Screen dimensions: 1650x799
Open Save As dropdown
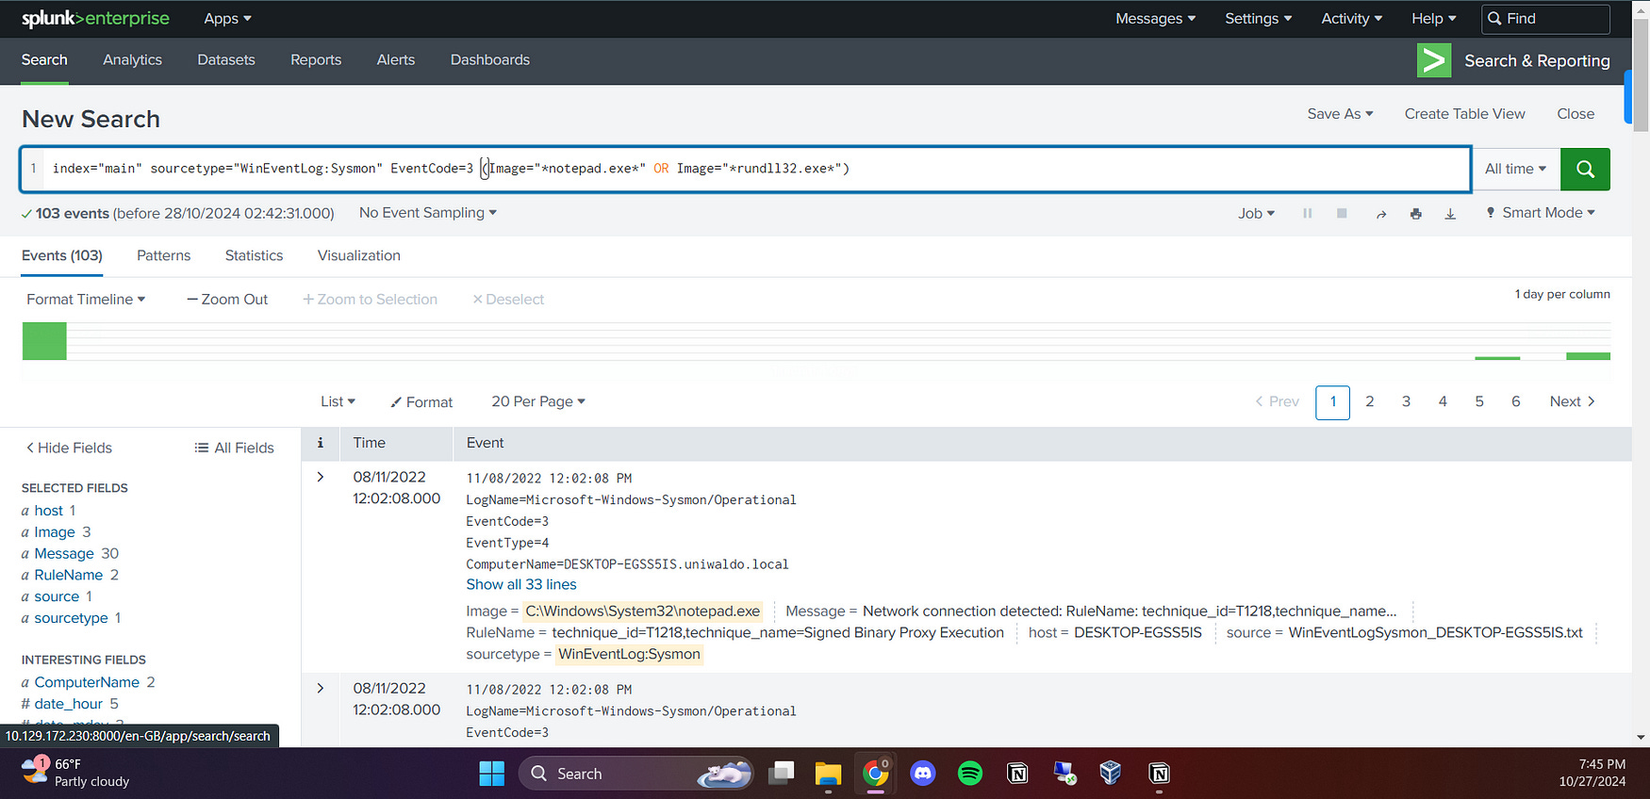pyautogui.click(x=1340, y=114)
